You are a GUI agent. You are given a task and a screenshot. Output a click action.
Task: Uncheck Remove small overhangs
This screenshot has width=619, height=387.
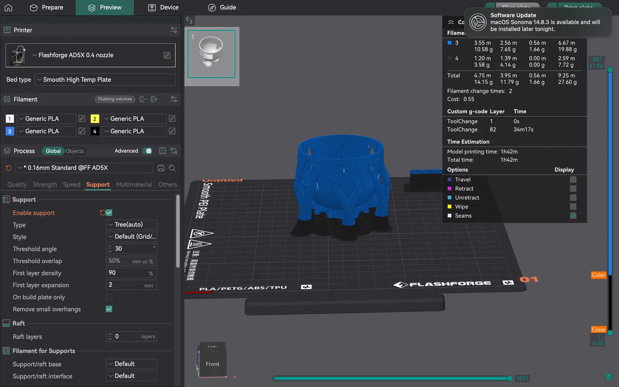pos(109,309)
